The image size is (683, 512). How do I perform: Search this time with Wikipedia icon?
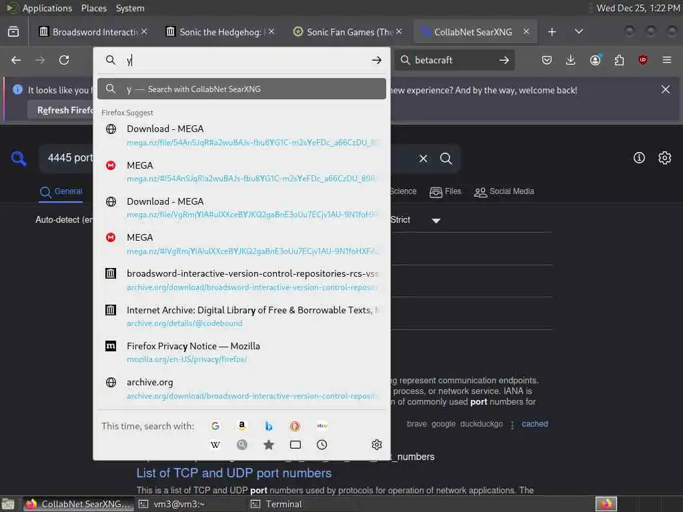coord(215,445)
